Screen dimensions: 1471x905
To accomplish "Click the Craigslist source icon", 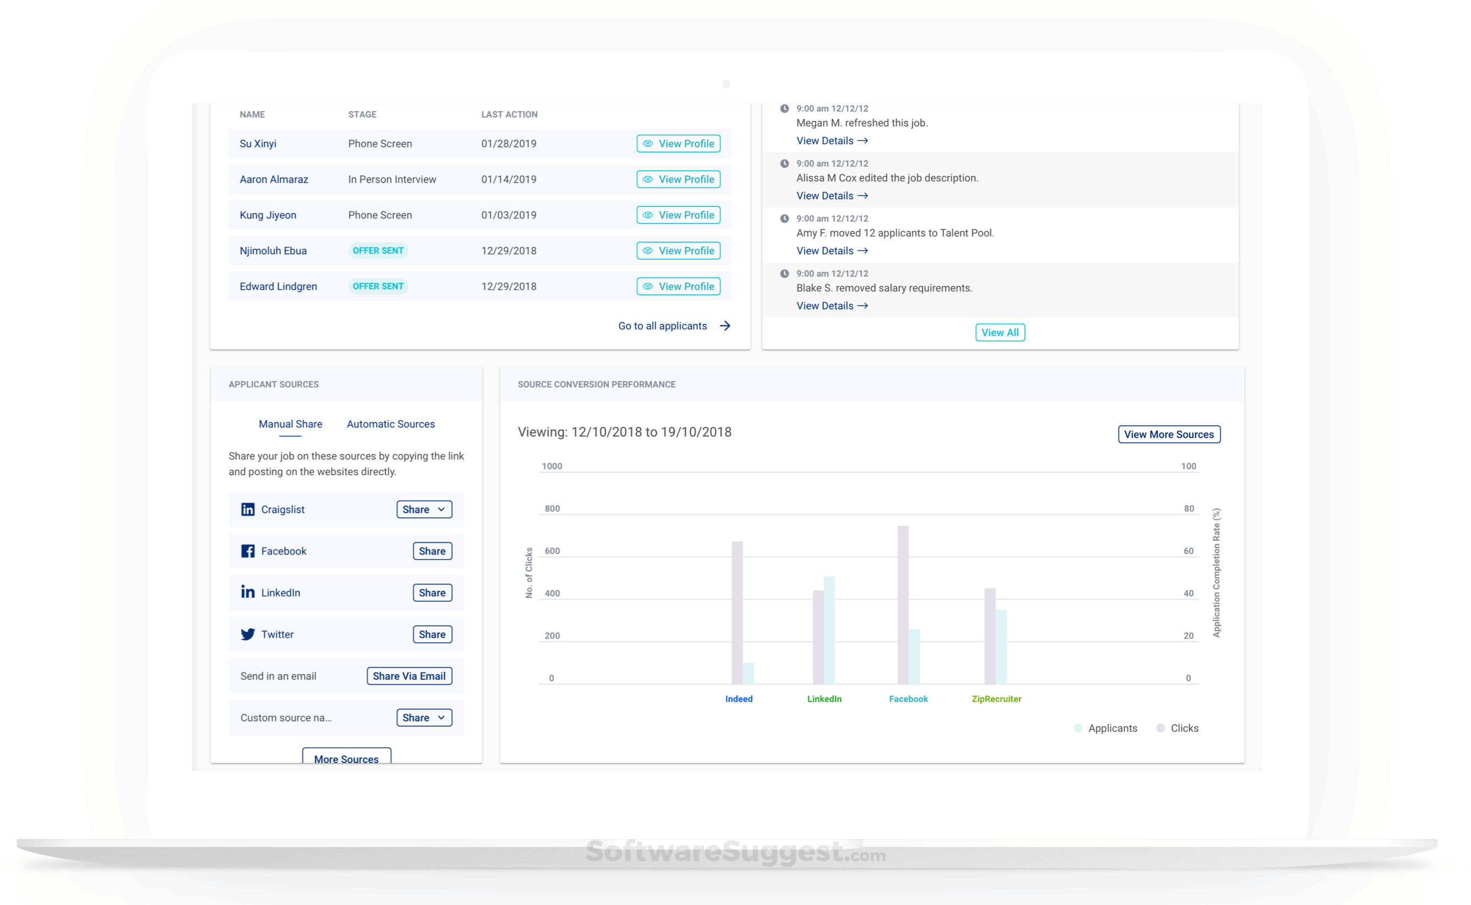I will coord(247,509).
